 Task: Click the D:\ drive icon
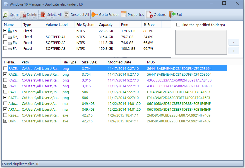coord(10,37)
